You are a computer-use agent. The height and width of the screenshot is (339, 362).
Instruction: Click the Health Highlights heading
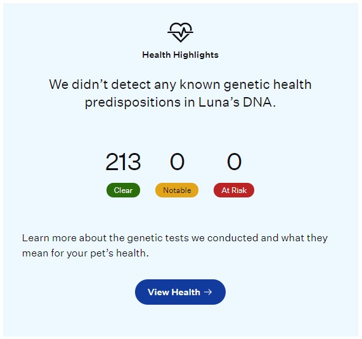pos(180,55)
